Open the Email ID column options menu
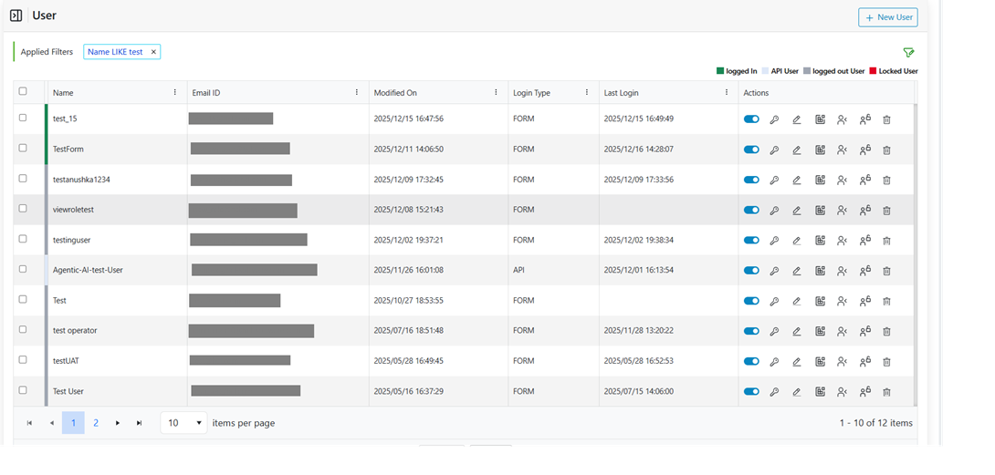995x475 pixels. point(357,93)
